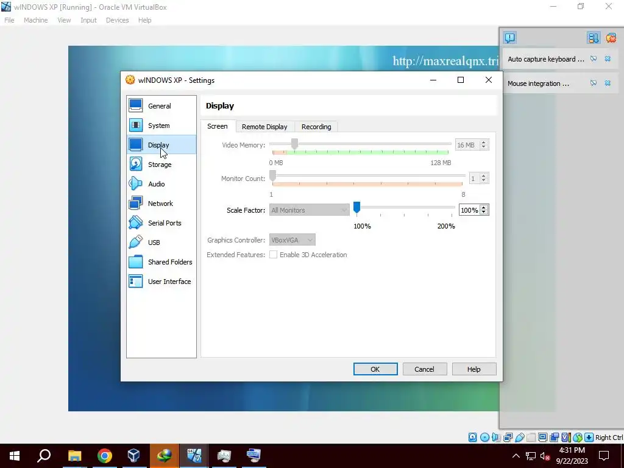Image resolution: width=624 pixels, height=468 pixels.
Task: Click the Monitor Count slider handle
Action: click(x=272, y=175)
